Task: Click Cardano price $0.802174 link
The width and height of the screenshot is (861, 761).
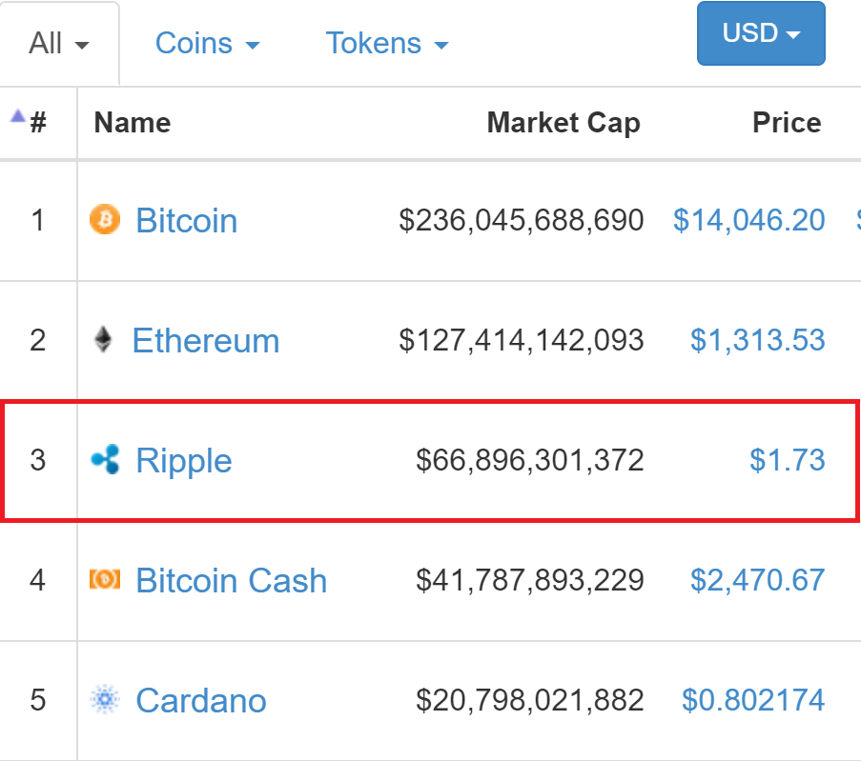Action: (753, 700)
